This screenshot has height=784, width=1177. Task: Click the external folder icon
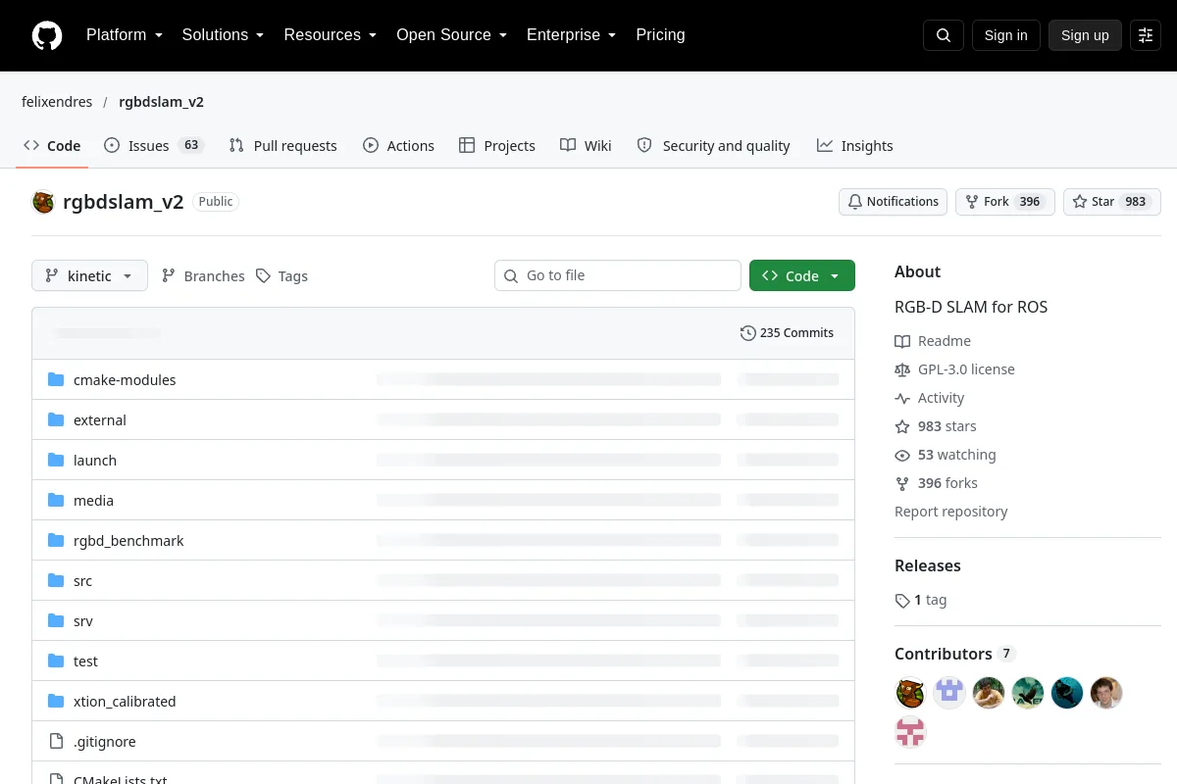pos(56,420)
